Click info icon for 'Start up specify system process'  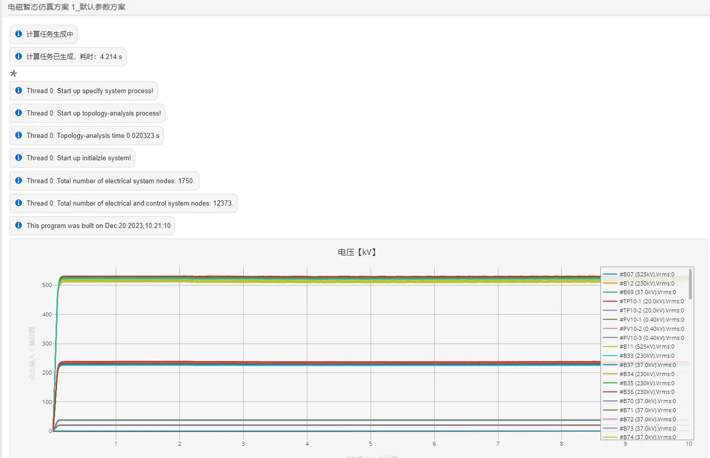click(x=19, y=91)
